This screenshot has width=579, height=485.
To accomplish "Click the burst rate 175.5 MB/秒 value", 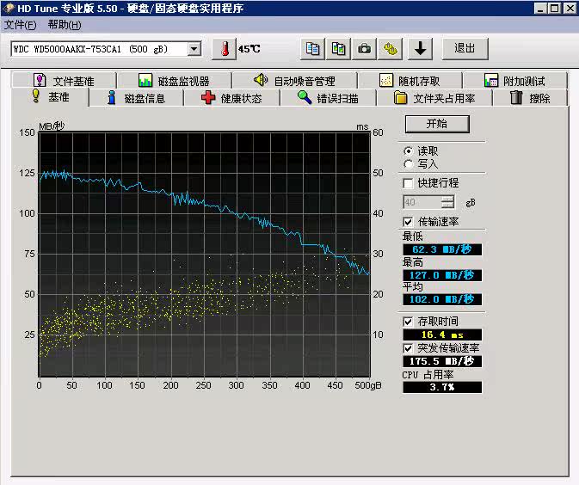I will 442,361.
